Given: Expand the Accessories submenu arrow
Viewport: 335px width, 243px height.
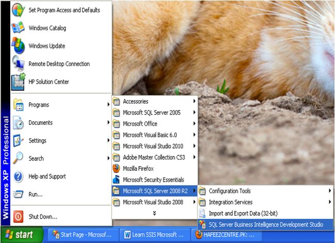Looking at the screenshot, I should 194,101.
